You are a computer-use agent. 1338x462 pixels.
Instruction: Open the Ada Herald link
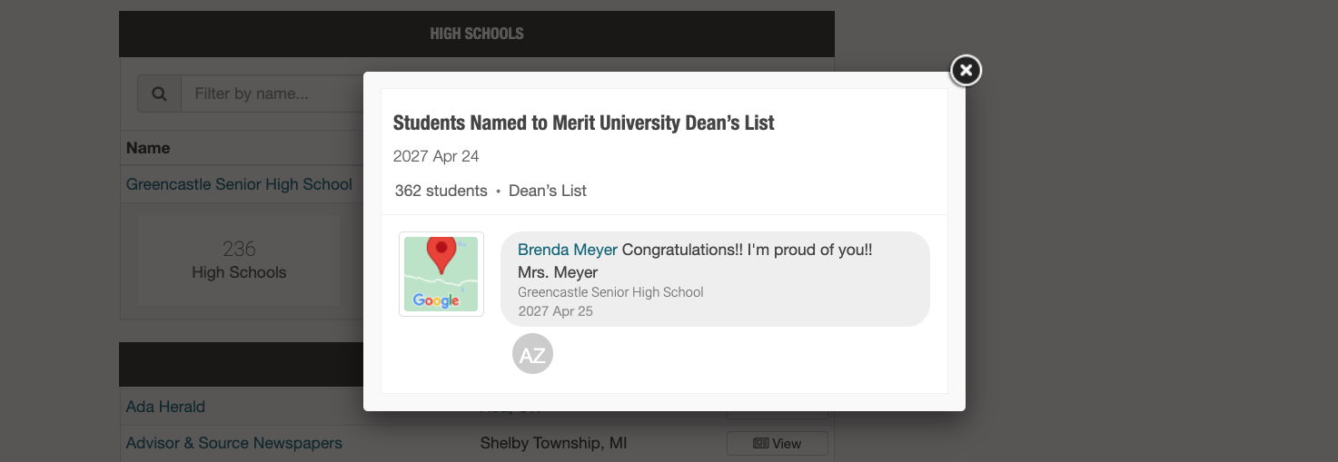pos(165,407)
